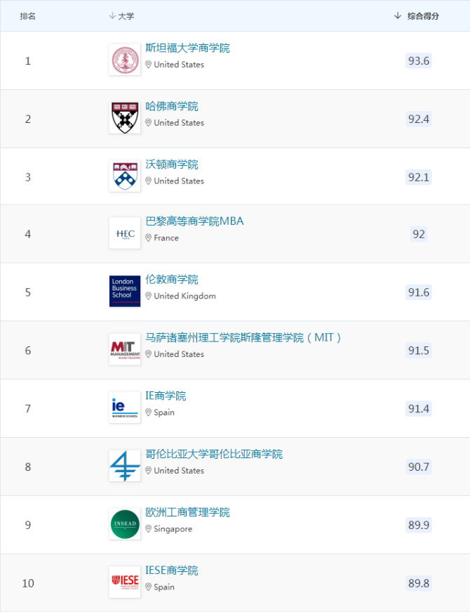This screenshot has height=612, width=470.
Task: Click location pin in IE商学院 row
Action: point(149,412)
